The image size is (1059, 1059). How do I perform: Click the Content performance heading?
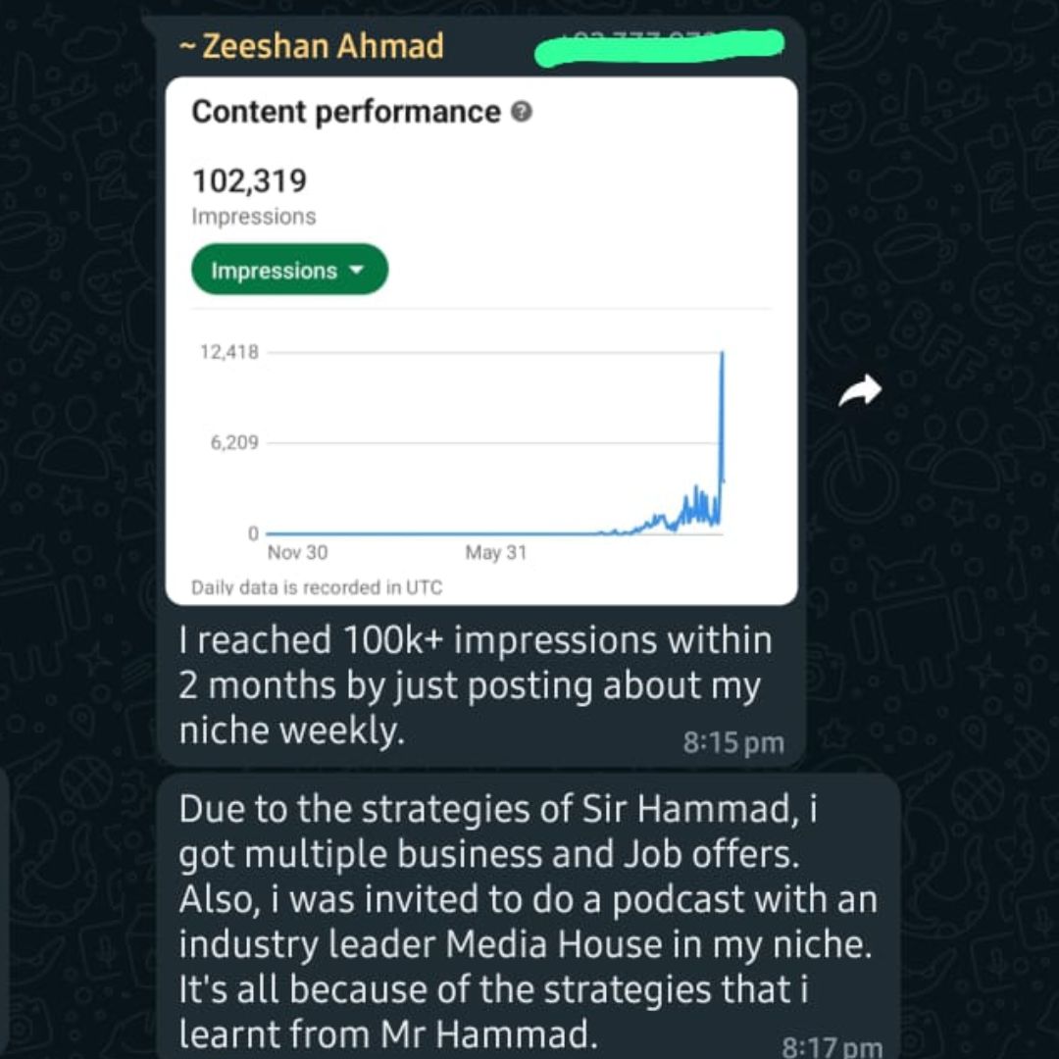click(x=346, y=112)
